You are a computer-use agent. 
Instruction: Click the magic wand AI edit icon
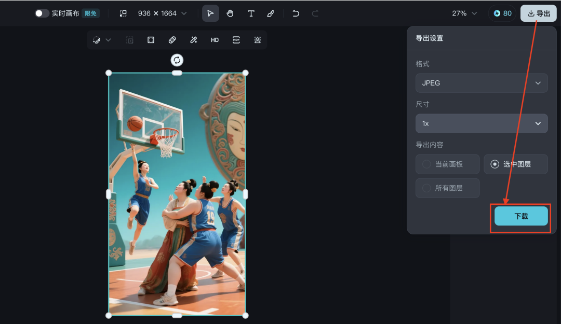(193, 39)
